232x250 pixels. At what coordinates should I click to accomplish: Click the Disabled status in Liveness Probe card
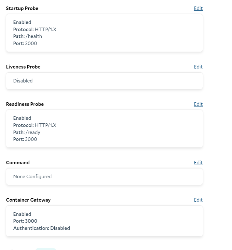point(23,81)
